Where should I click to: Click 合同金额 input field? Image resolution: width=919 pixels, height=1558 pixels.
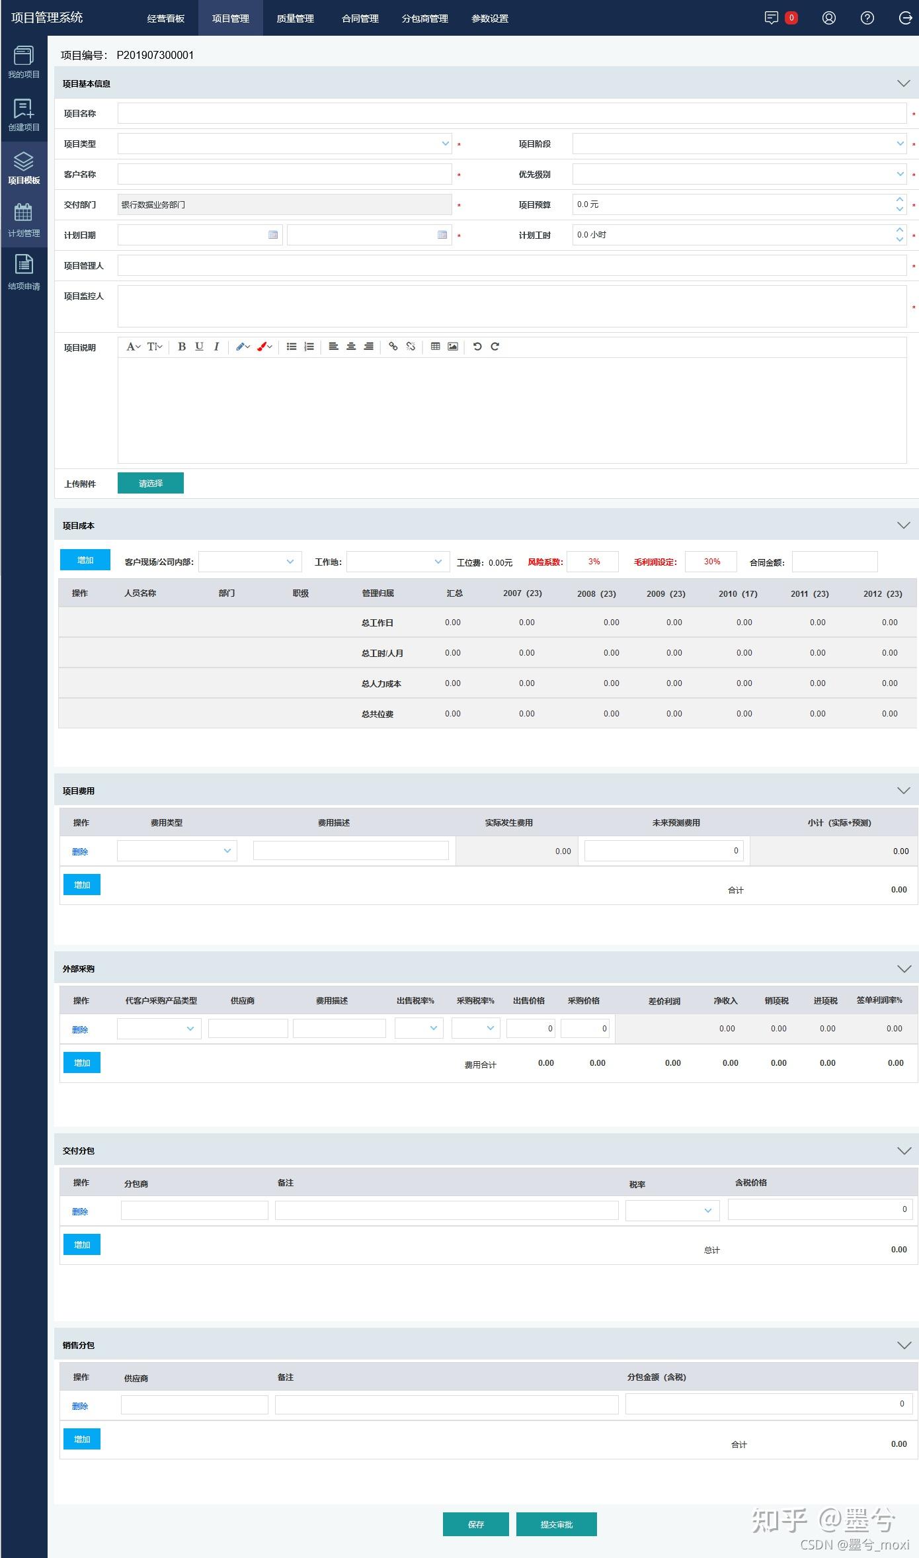tap(835, 562)
